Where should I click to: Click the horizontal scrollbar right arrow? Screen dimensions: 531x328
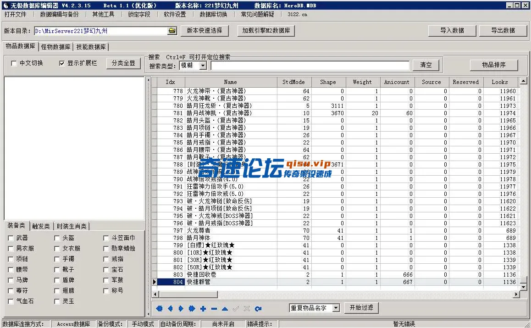pos(516,295)
